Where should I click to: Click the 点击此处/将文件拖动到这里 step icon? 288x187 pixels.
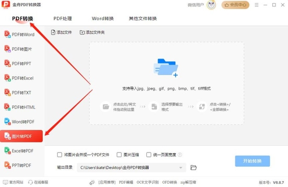coord(106,107)
